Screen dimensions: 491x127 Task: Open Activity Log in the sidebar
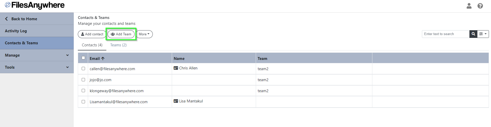pyautogui.click(x=37, y=31)
